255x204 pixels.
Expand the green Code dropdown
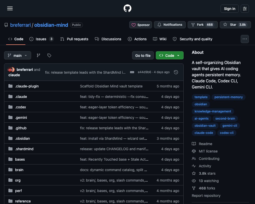170,56
